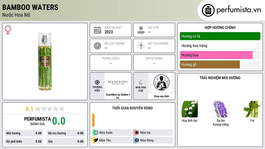Click the Dịp sử dụng occasion box
Viewport: 265px width, 149px height.
point(154,63)
